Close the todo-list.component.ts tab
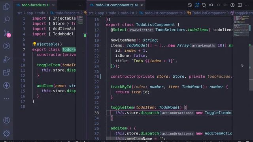 point(142,5)
